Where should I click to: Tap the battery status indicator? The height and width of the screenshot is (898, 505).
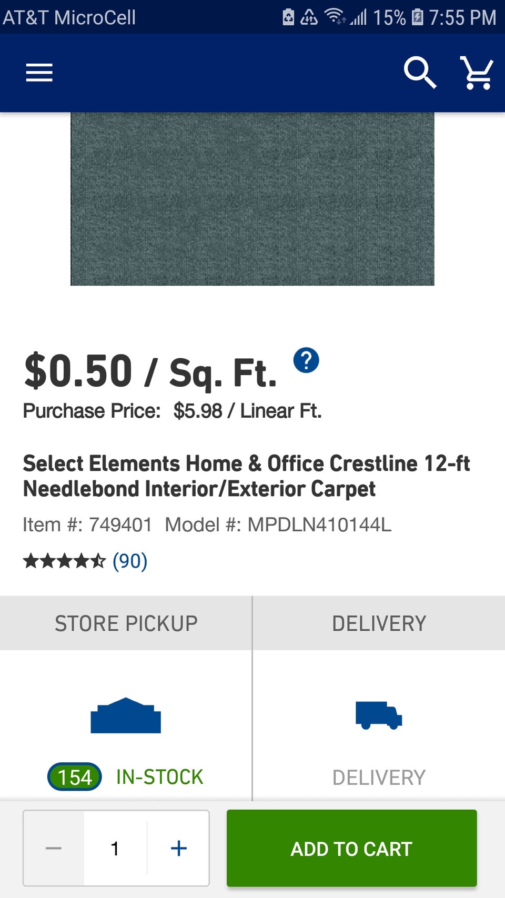tap(417, 17)
